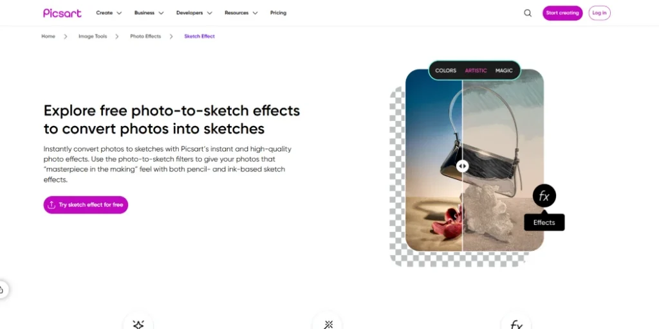
Task: Open the Business dropdown menu
Action: [149, 13]
